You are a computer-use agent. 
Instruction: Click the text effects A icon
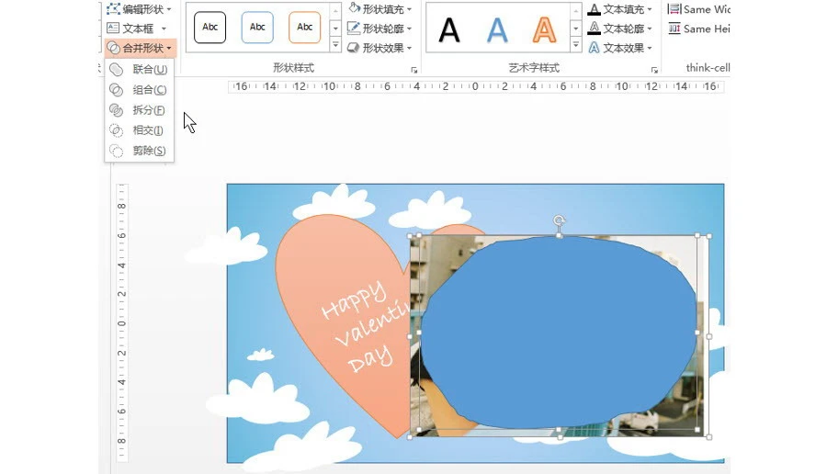coord(594,48)
